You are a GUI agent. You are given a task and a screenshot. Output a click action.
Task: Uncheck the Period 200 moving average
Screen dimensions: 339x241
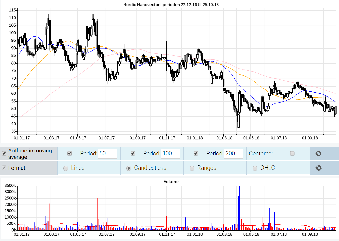click(196, 153)
